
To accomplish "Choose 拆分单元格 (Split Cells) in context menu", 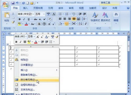I will [x=37, y=80].
